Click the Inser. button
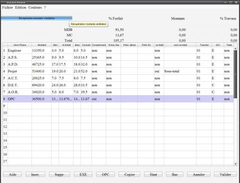 [x=35, y=175]
